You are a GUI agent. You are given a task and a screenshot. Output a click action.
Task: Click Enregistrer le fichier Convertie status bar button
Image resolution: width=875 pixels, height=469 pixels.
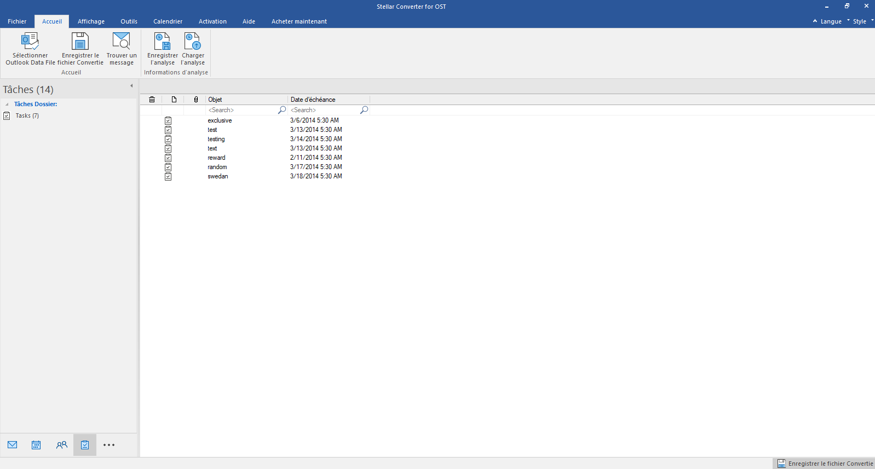pos(825,464)
